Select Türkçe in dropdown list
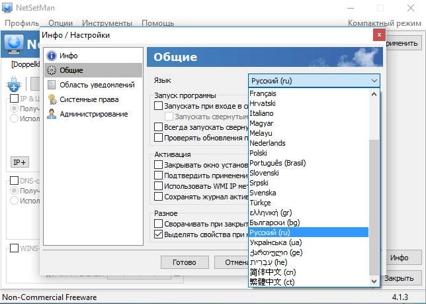Image resolution: width=426 pixels, height=304 pixels. click(x=309, y=203)
